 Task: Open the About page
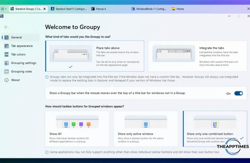20,80
